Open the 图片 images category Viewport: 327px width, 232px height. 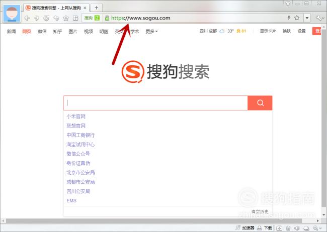(73, 31)
